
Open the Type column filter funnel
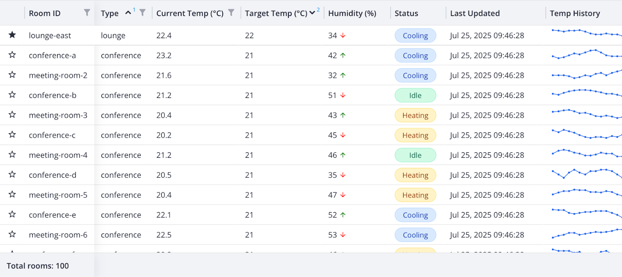(143, 13)
